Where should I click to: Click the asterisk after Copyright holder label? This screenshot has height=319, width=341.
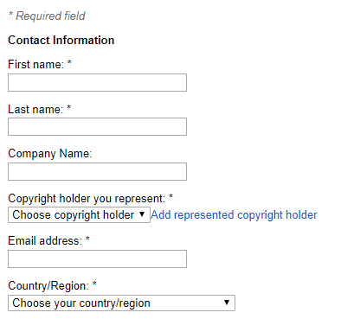tap(170, 196)
